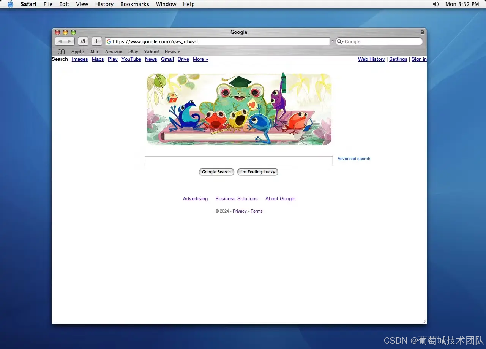Open the bookmarks library book icon
Viewport: 486px width, 349px height.
click(61, 52)
